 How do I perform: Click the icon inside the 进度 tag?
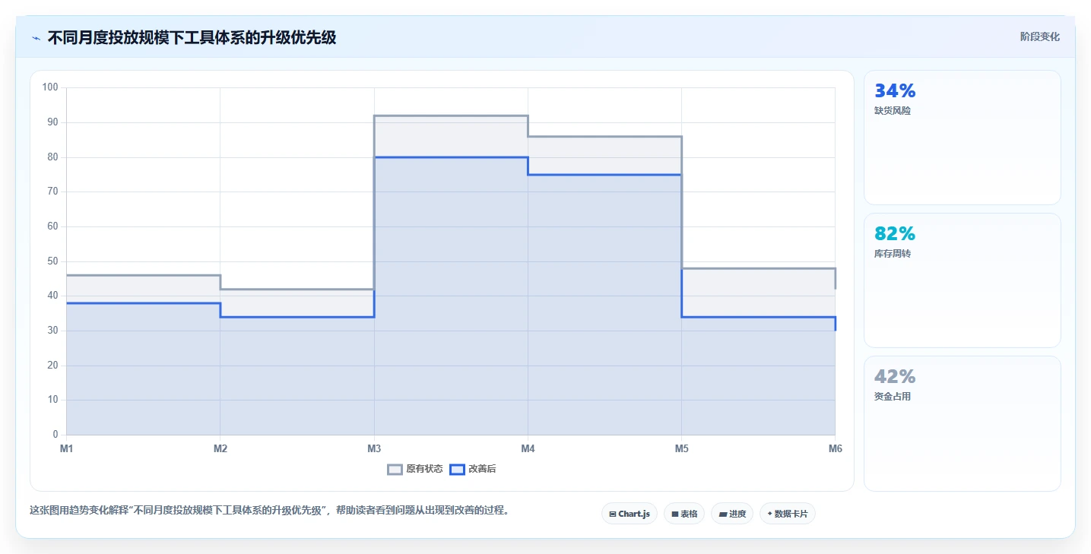pos(723,514)
